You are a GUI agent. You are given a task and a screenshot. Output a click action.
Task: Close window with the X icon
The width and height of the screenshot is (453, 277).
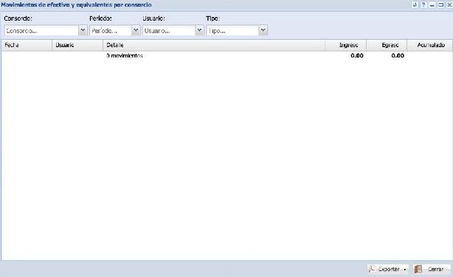pyautogui.click(x=449, y=4)
